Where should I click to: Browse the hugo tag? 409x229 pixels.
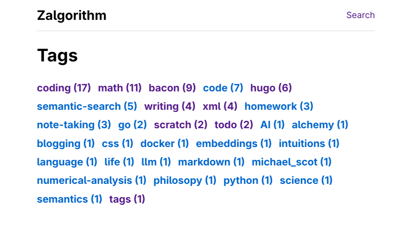pos(271,88)
